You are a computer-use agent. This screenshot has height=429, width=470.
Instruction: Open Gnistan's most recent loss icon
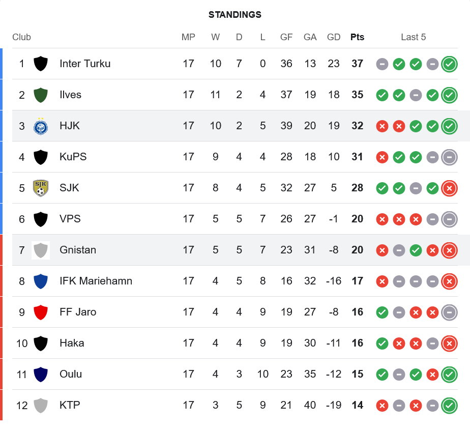(x=449, y=250)
